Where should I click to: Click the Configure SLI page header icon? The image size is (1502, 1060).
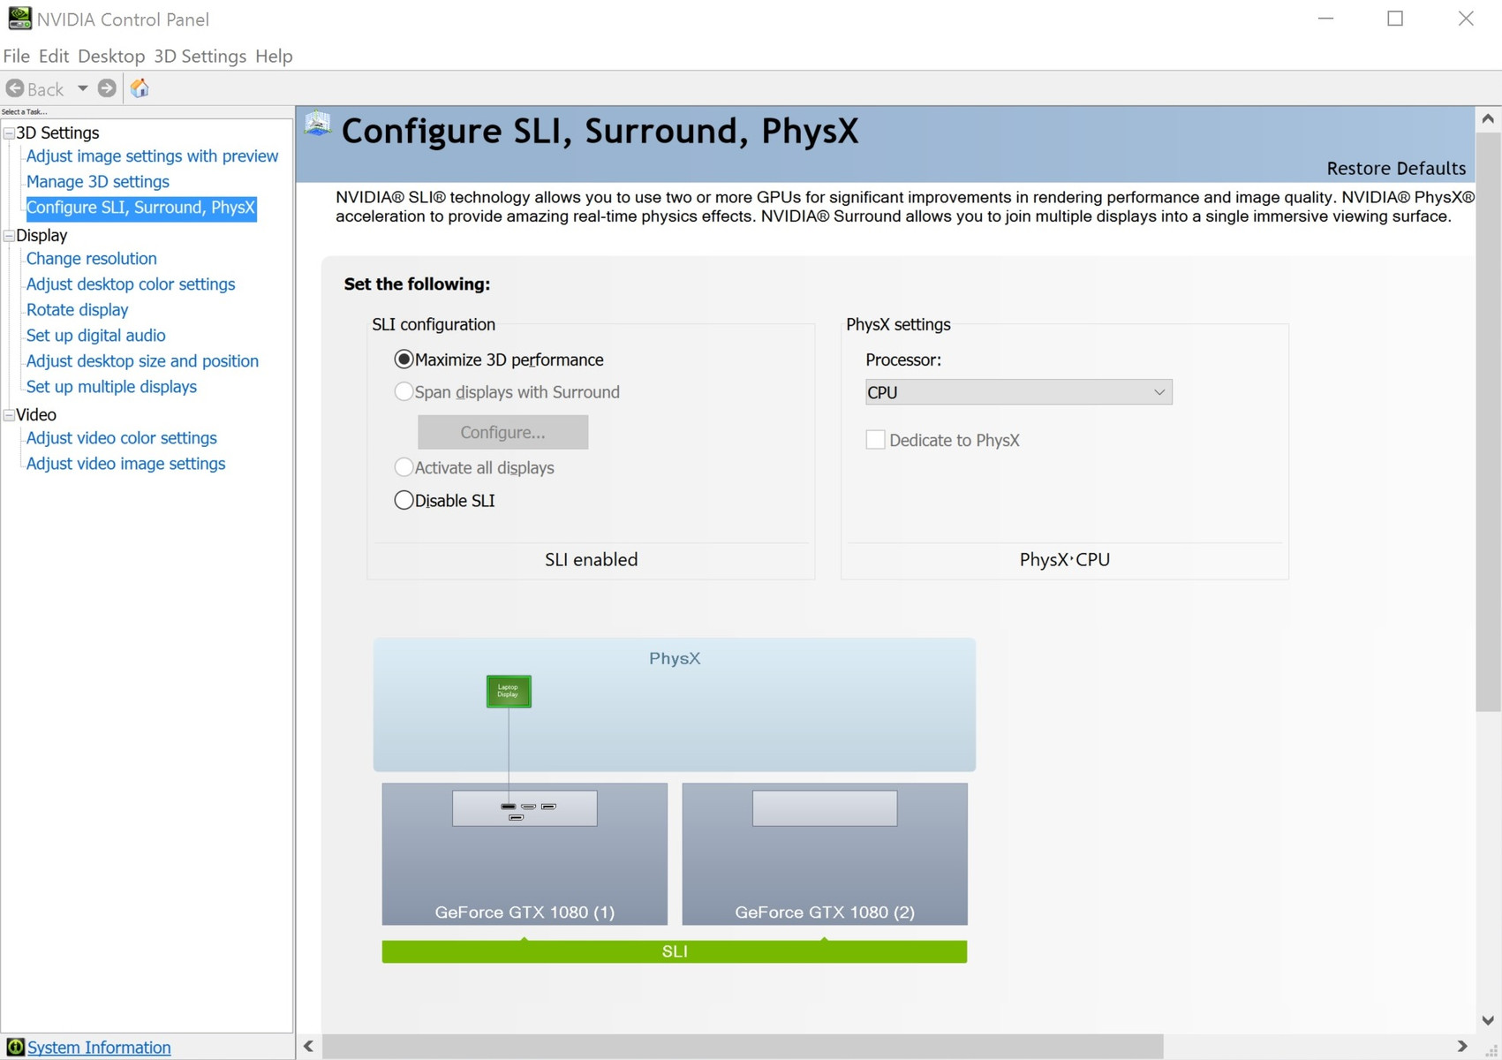(318, 124)
